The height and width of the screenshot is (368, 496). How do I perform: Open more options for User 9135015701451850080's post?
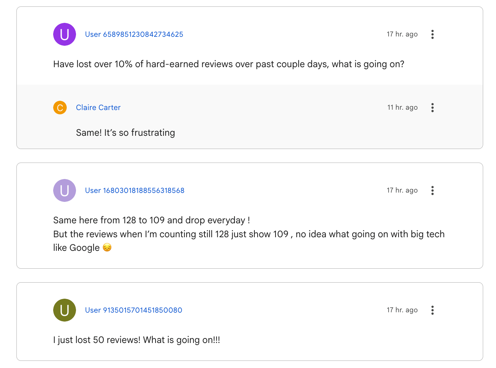point(432,310)
